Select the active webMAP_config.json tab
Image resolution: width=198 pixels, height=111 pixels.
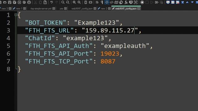click(126, 9)
